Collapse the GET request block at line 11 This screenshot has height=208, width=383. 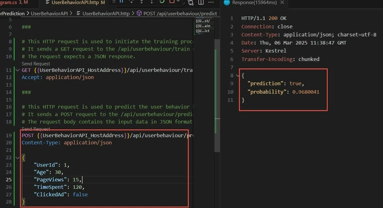(18, 70)
